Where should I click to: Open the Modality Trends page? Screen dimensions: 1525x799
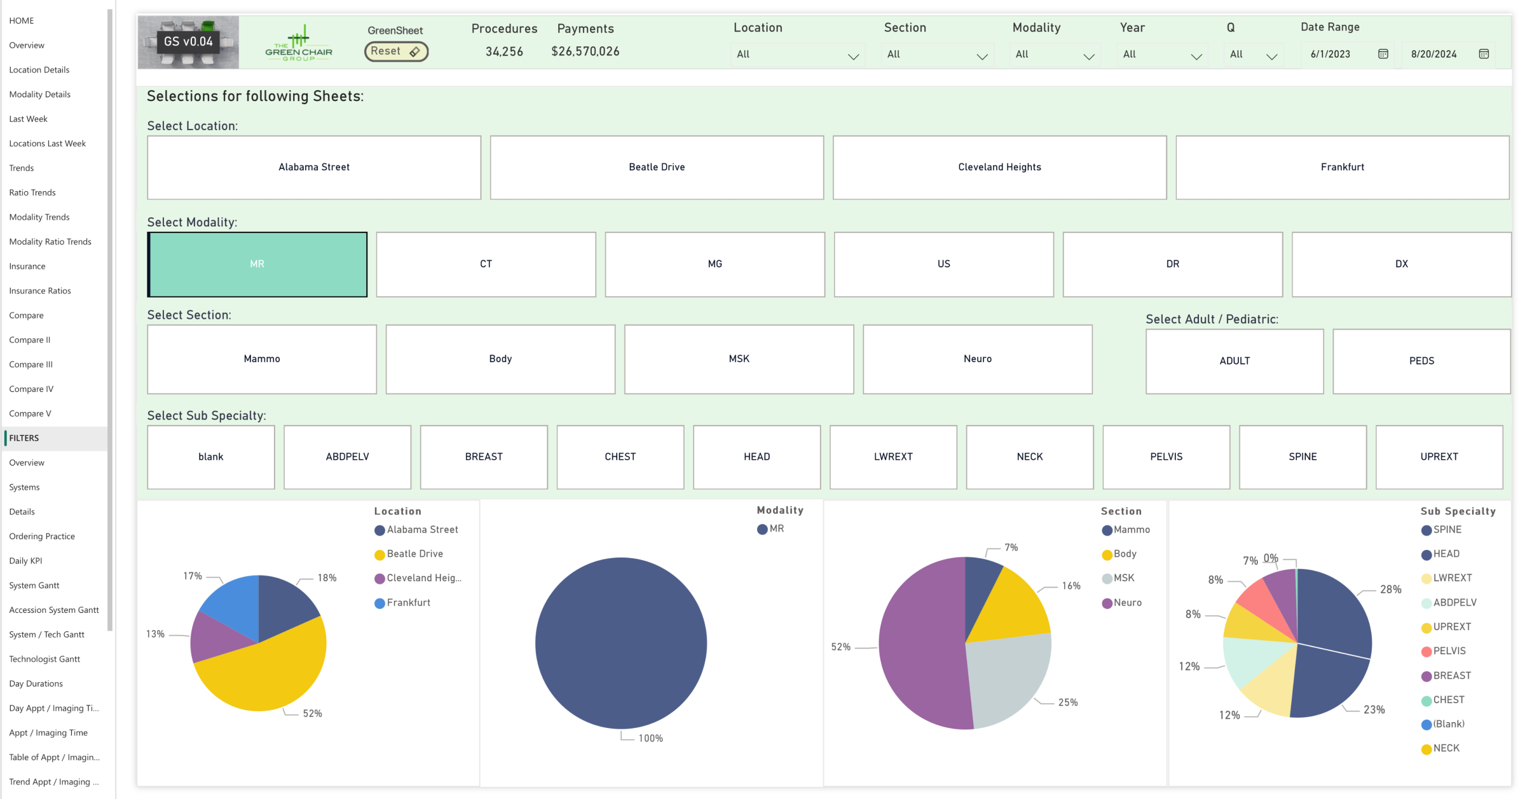click(39, 217)
